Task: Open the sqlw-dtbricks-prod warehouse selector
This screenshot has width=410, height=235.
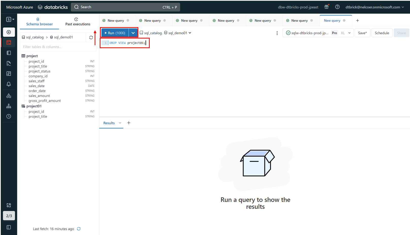Action: [x=318, y=33]
